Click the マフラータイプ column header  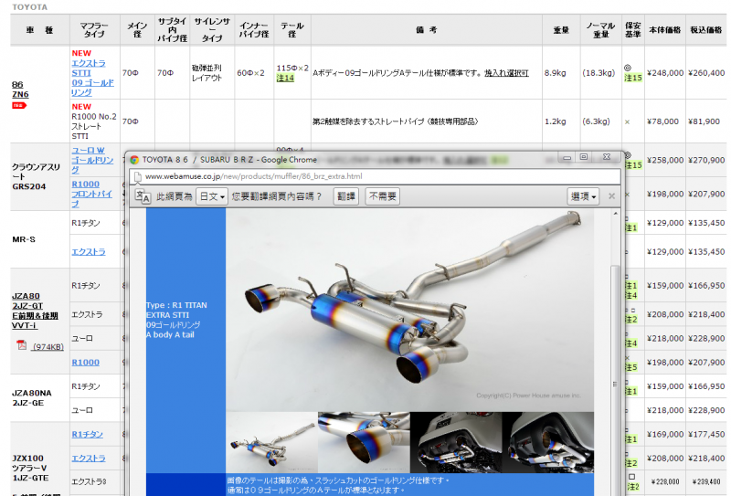(95, 30)
